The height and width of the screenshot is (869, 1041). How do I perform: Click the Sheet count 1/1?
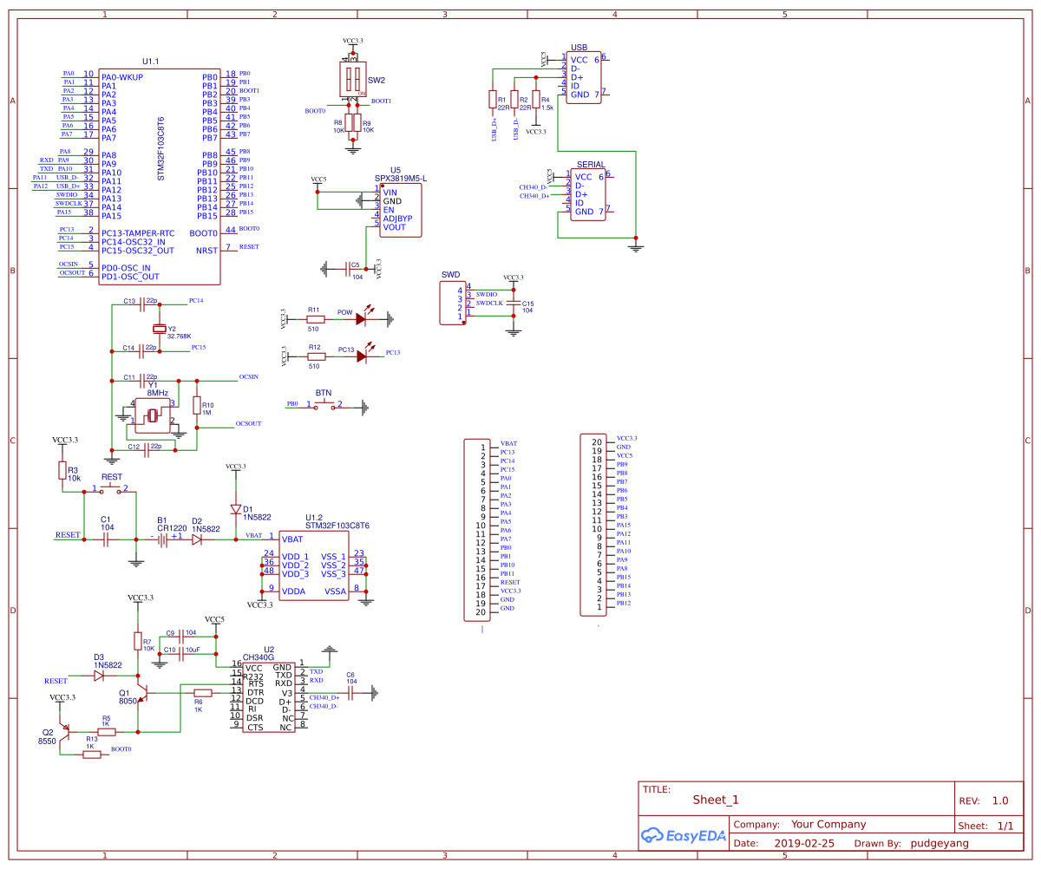tap(1005, 826)
